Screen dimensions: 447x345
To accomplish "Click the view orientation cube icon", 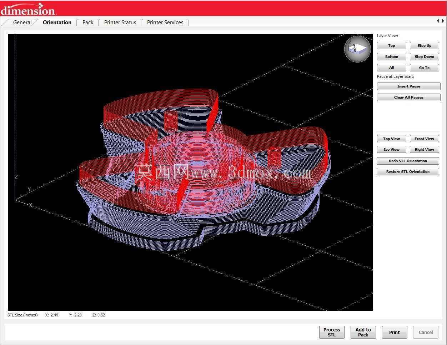I will (357, 49).
